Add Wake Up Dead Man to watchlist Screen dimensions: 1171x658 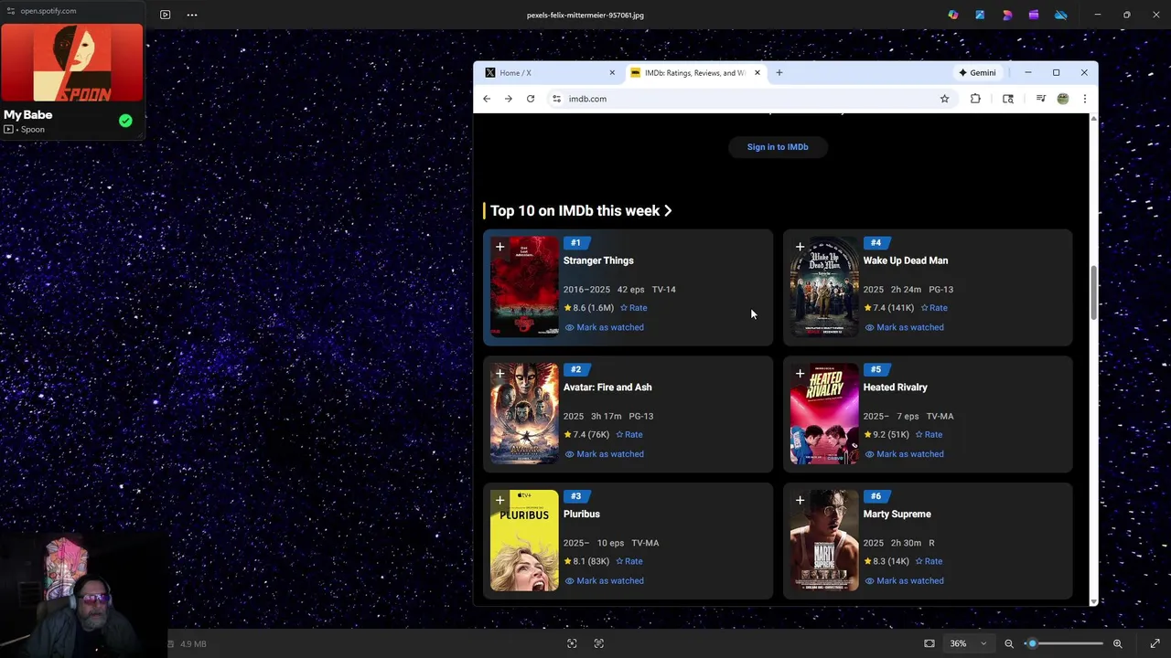tap(800, 247)
